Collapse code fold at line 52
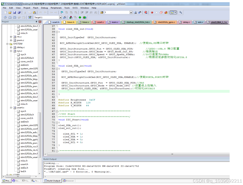Screen dimensions: 243x185 click(57, 69)
